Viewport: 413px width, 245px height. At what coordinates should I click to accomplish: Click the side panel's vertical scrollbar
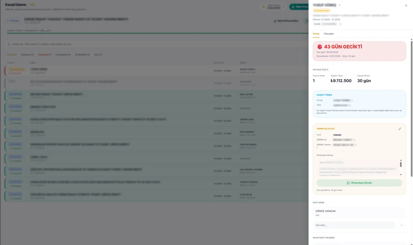click(411, 109)
